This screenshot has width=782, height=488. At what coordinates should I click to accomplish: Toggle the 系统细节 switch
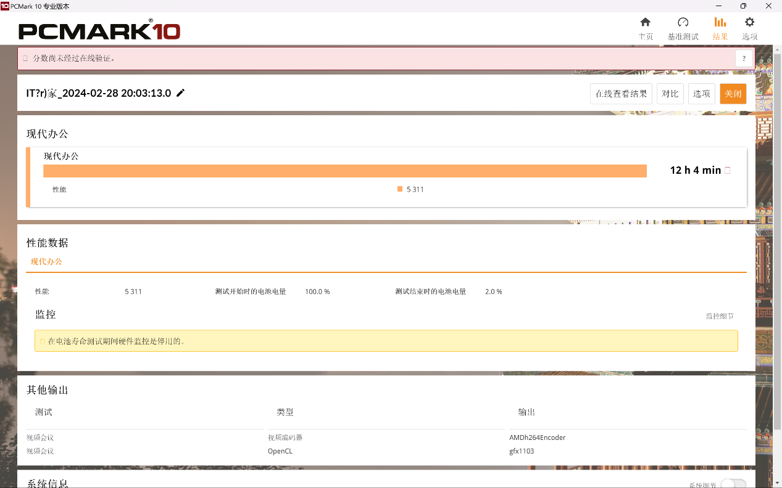(733, 484)
